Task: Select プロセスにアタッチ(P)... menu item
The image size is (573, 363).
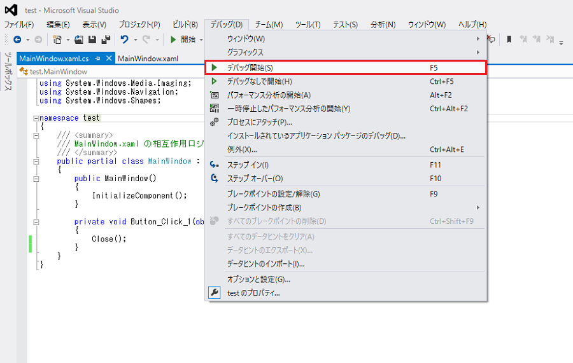Action: [x=346, y=122]
